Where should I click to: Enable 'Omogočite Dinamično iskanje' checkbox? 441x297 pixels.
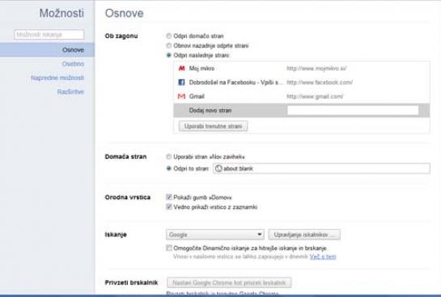169,248
